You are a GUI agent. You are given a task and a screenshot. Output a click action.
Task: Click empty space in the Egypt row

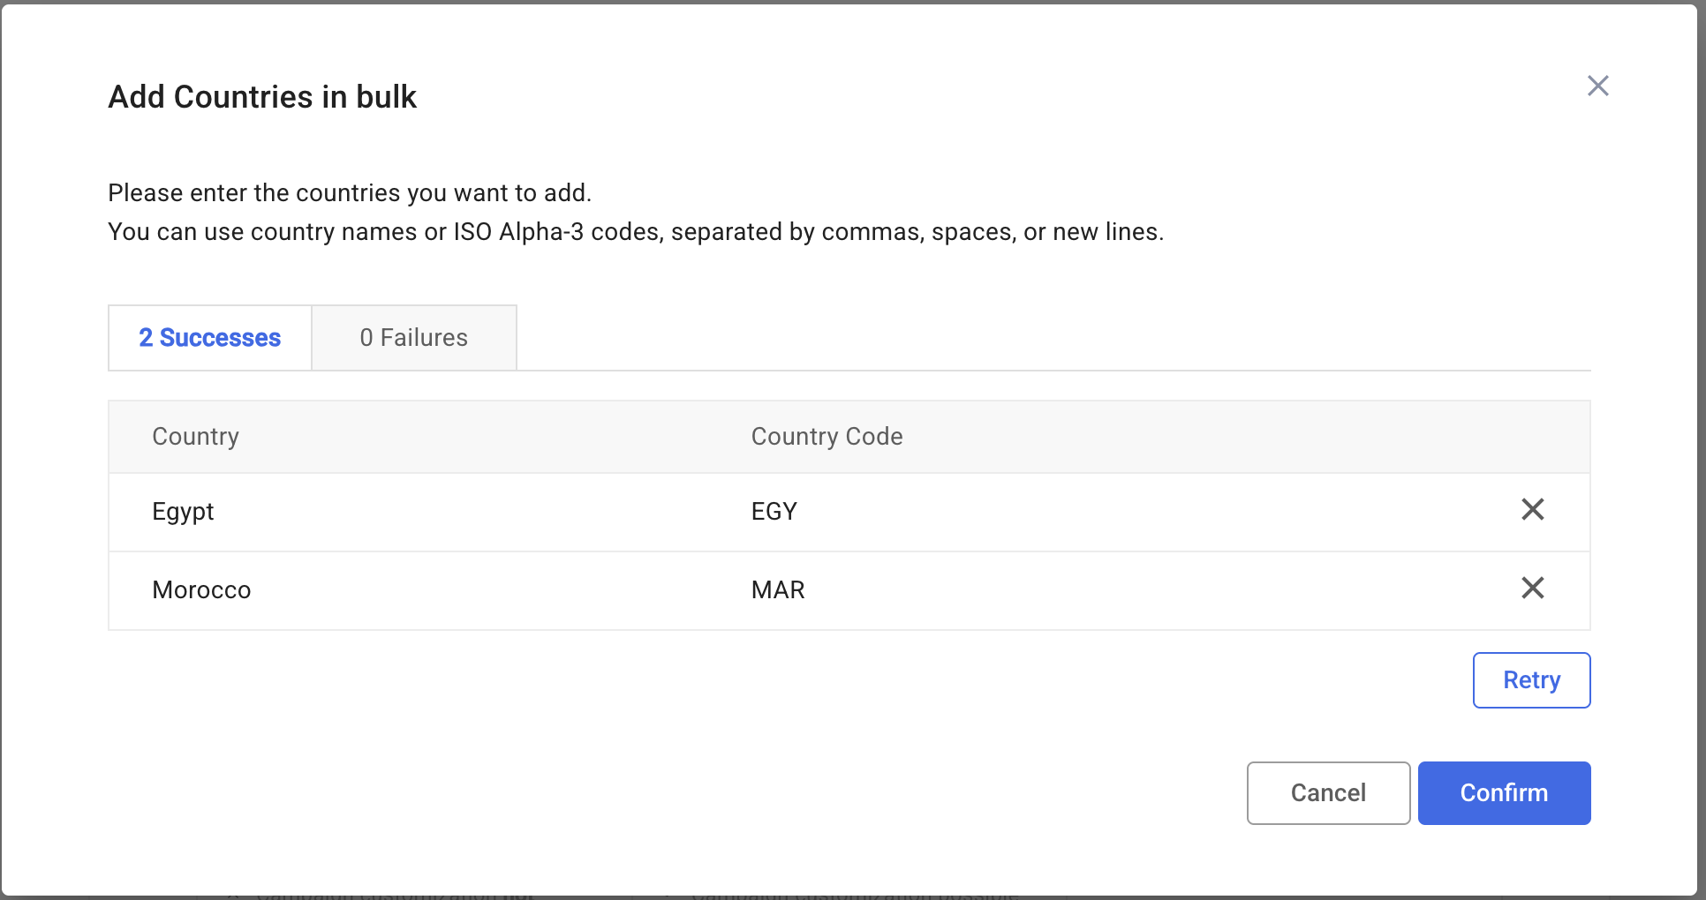click(x=1148, y=512)
